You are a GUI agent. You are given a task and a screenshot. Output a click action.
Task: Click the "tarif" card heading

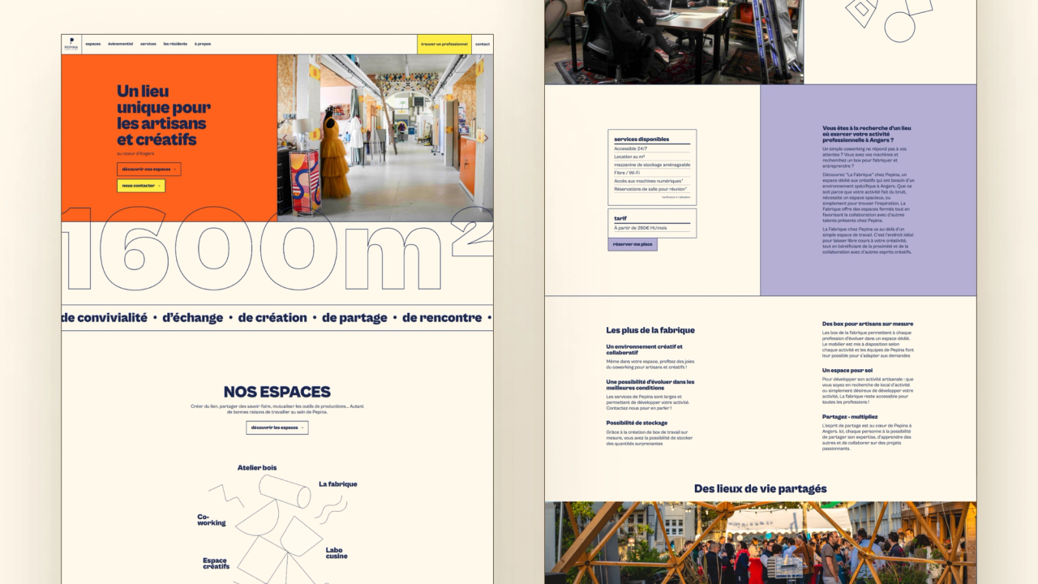620,218
